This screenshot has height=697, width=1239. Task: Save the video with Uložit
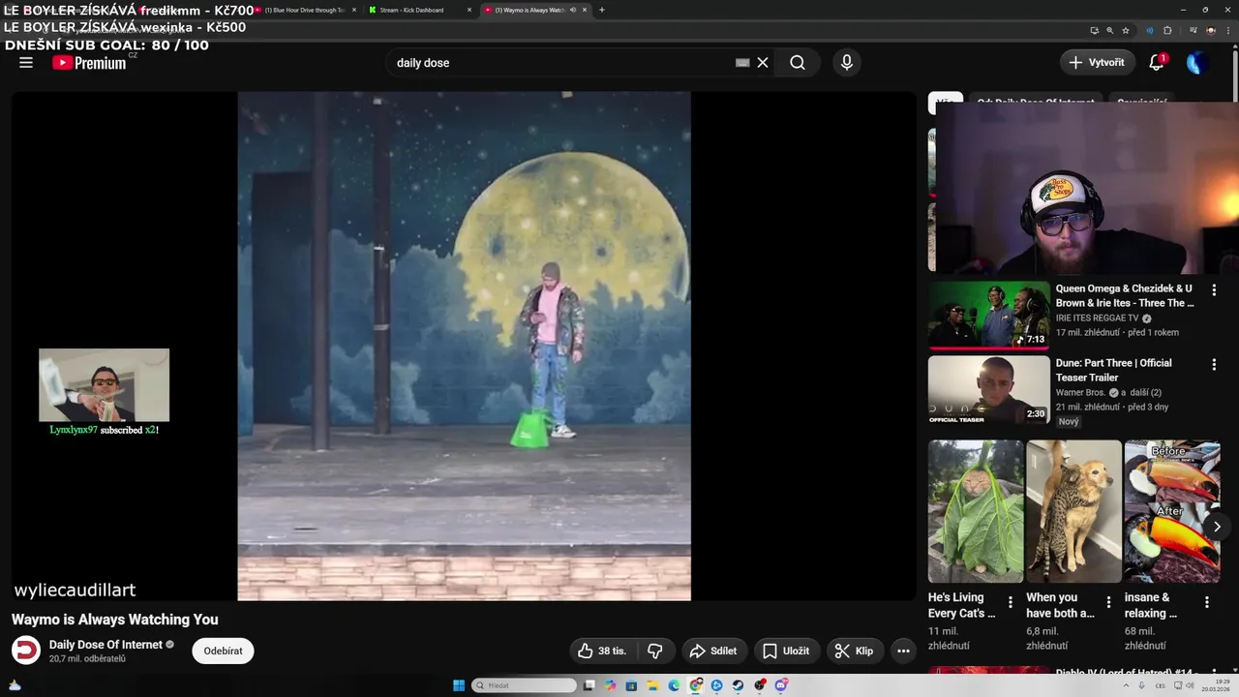point(785,651)
